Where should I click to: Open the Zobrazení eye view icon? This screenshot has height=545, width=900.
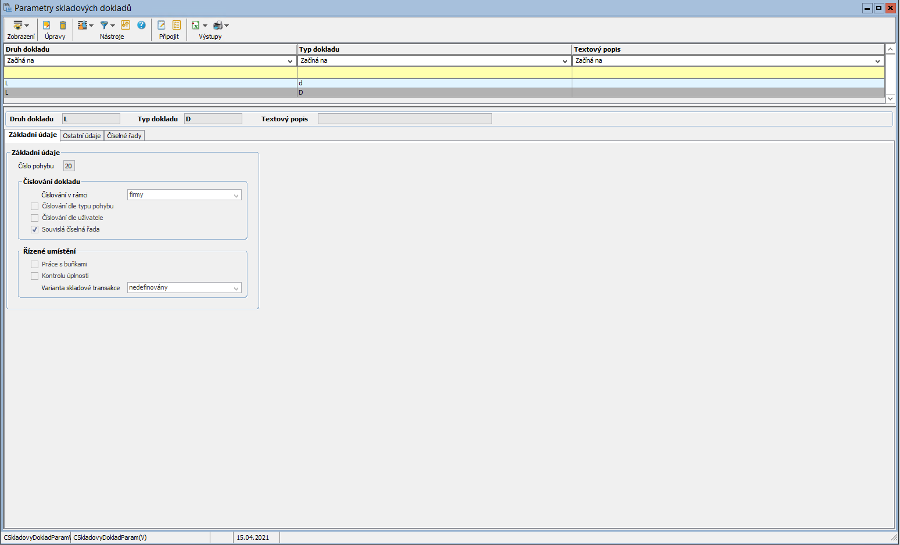18,26
